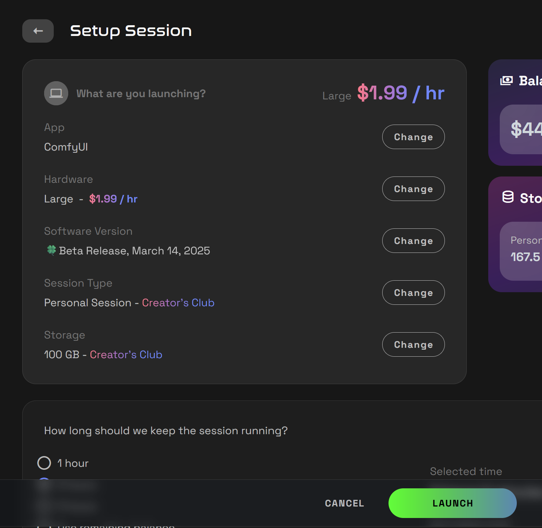Select the 1 hour radio button
The image size is (542, 528).
click(x=44, y=463)
